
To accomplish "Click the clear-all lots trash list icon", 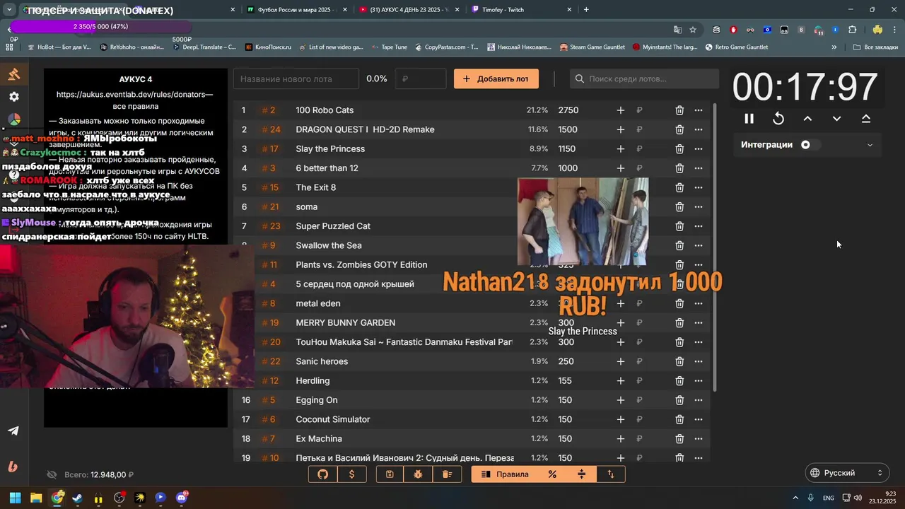I will 447,474.
